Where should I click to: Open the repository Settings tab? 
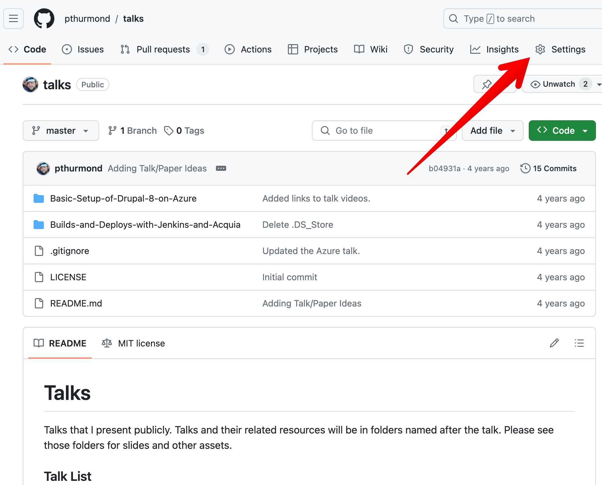point(560,49)
